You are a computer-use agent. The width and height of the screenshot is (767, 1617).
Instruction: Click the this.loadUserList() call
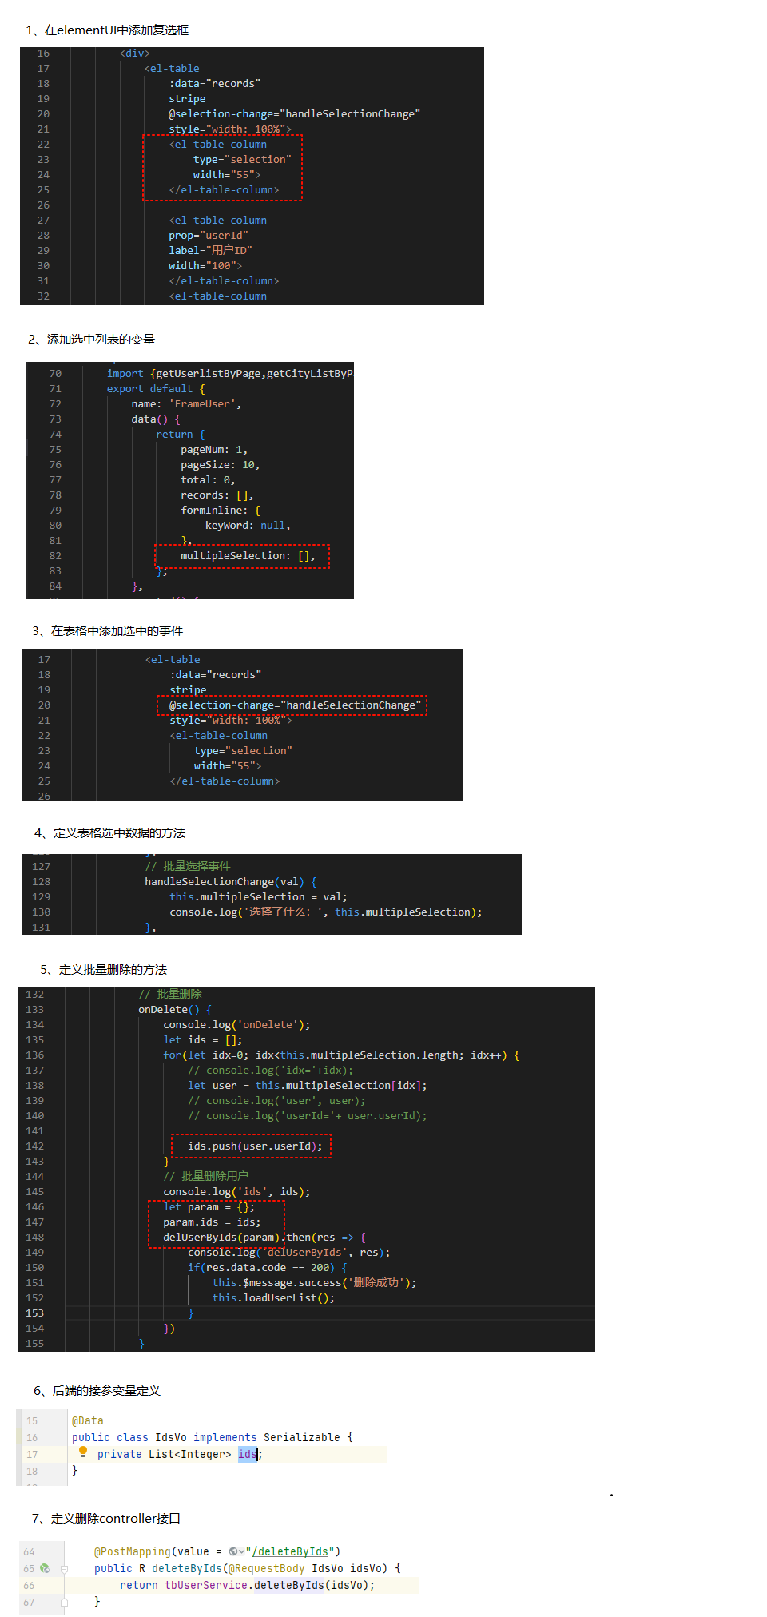click(273, 1297)
